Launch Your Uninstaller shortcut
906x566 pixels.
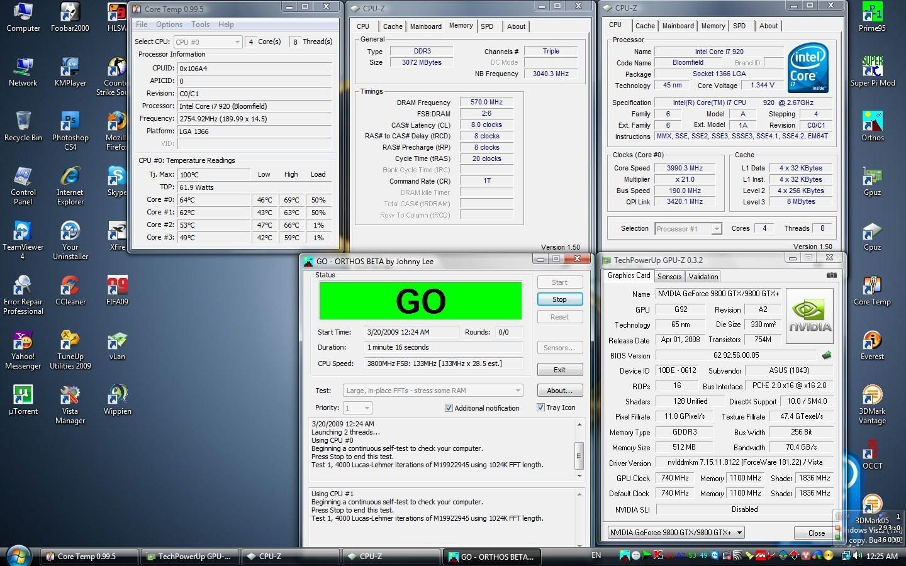pyautogui.click(x=70, y=240)
